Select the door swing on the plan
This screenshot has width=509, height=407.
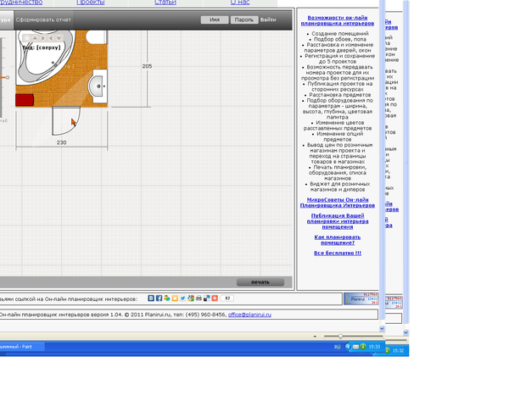click(65, 120)
